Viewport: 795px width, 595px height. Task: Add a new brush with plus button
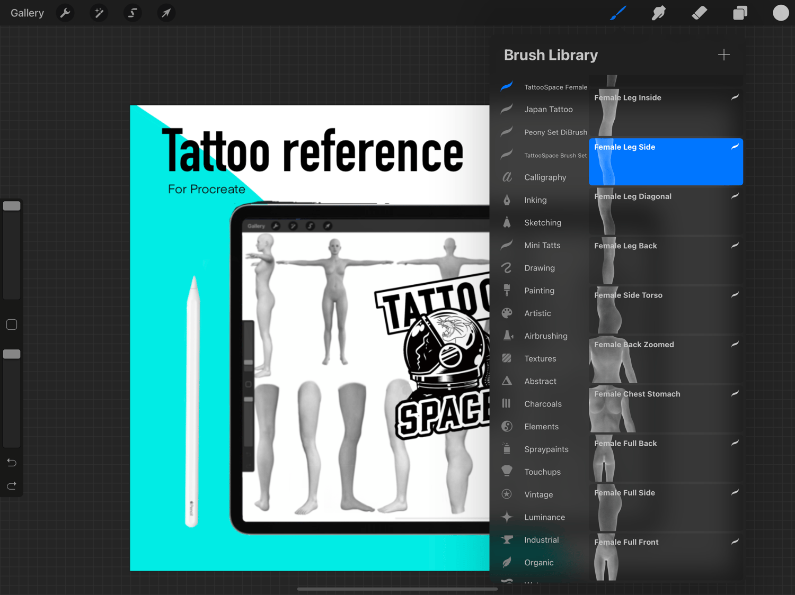(x=724, y=55)
